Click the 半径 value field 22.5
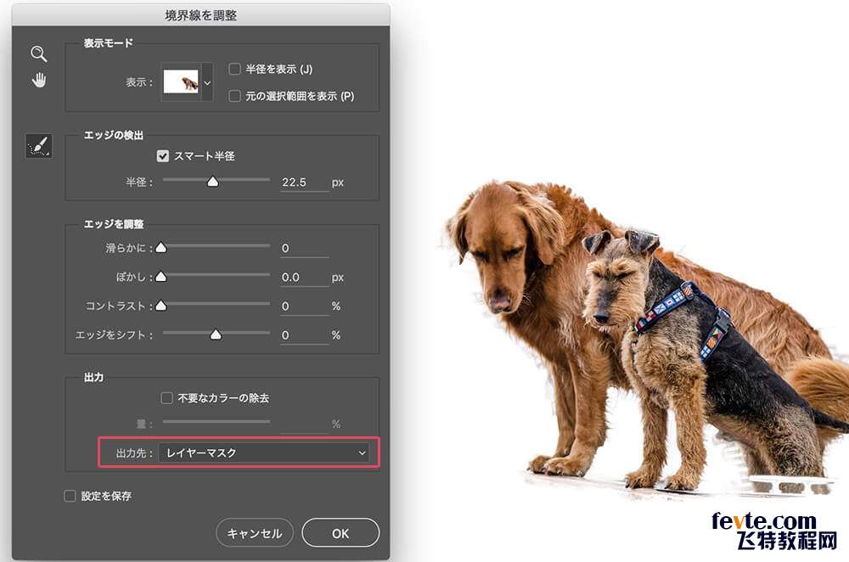The width and height of the screenshot is (849, 562). [x=304, y=183]
